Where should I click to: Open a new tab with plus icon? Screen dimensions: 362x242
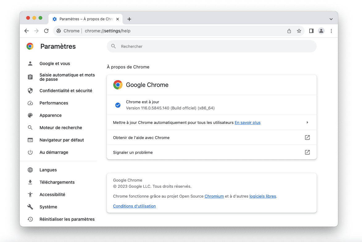tap(129, 19)
